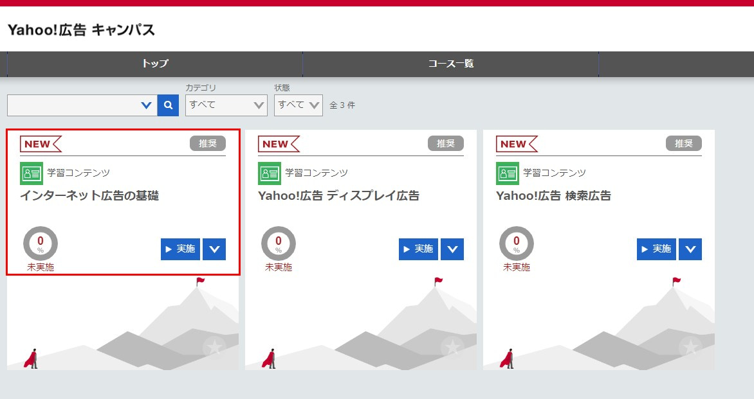Click the blue magnifier search button
This screenshot has height=399, width=754.
pos(168,105)
